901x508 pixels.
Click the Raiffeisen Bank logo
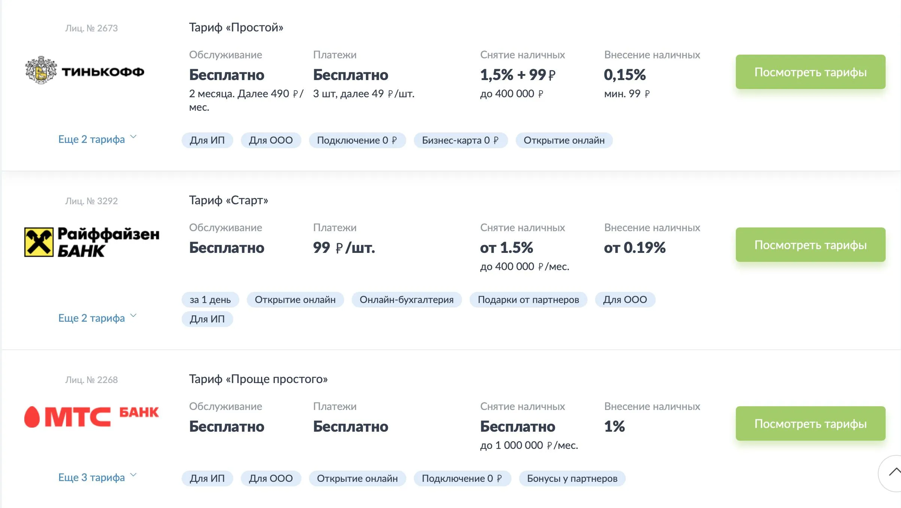92,242
